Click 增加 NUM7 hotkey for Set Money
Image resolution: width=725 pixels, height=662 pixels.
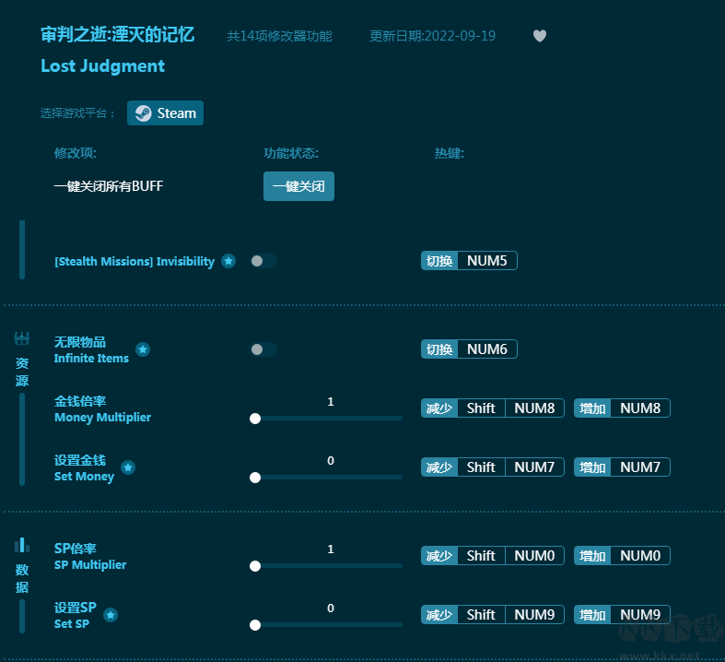click(622, 467)
